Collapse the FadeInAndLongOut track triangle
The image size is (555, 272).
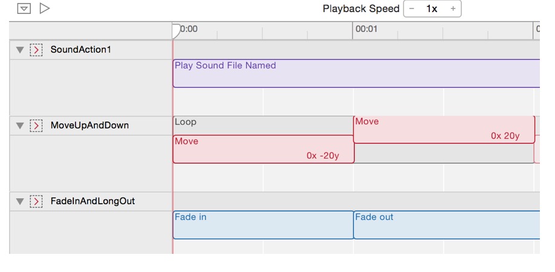point(20,201)
